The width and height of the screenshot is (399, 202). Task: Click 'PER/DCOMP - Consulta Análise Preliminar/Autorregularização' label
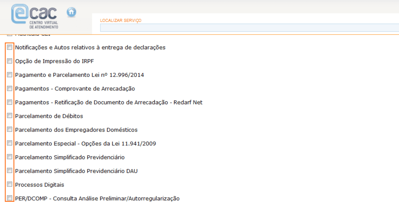pyautogui.click(x=97, y=199)
